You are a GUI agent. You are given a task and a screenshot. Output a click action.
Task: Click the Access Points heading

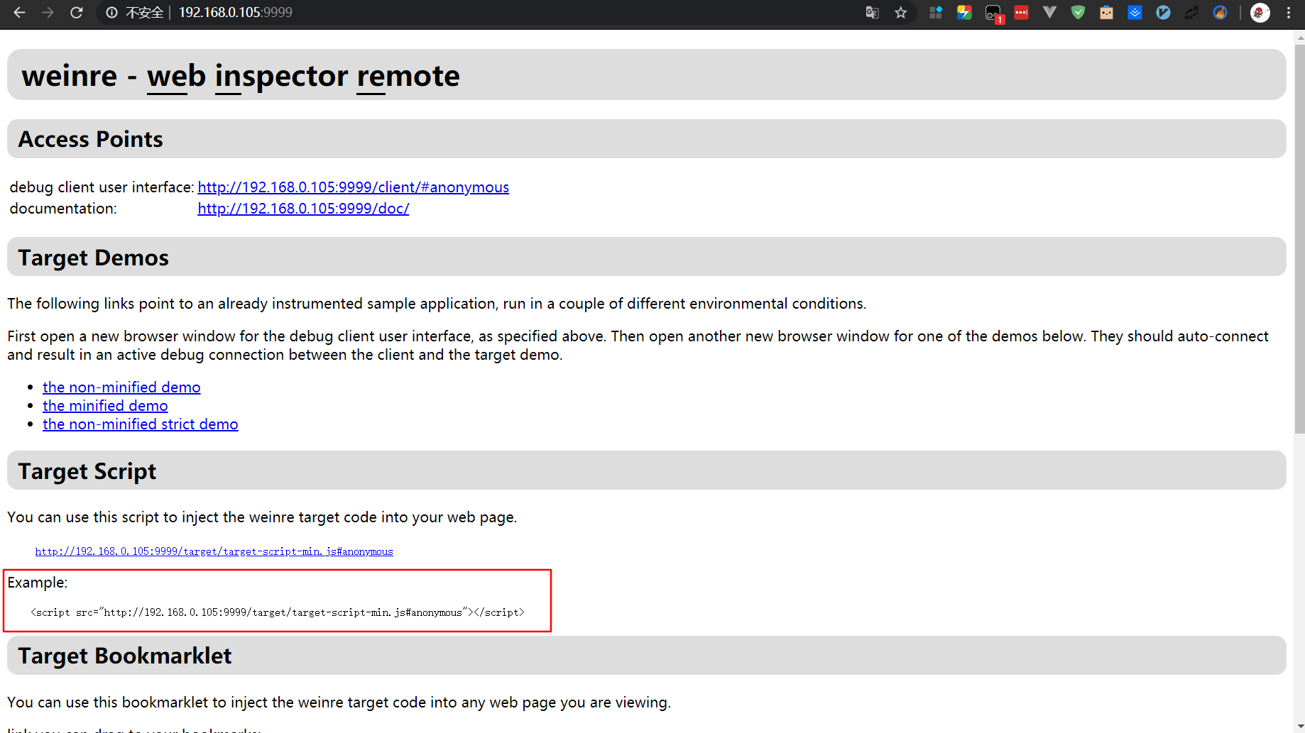[90, 139]
